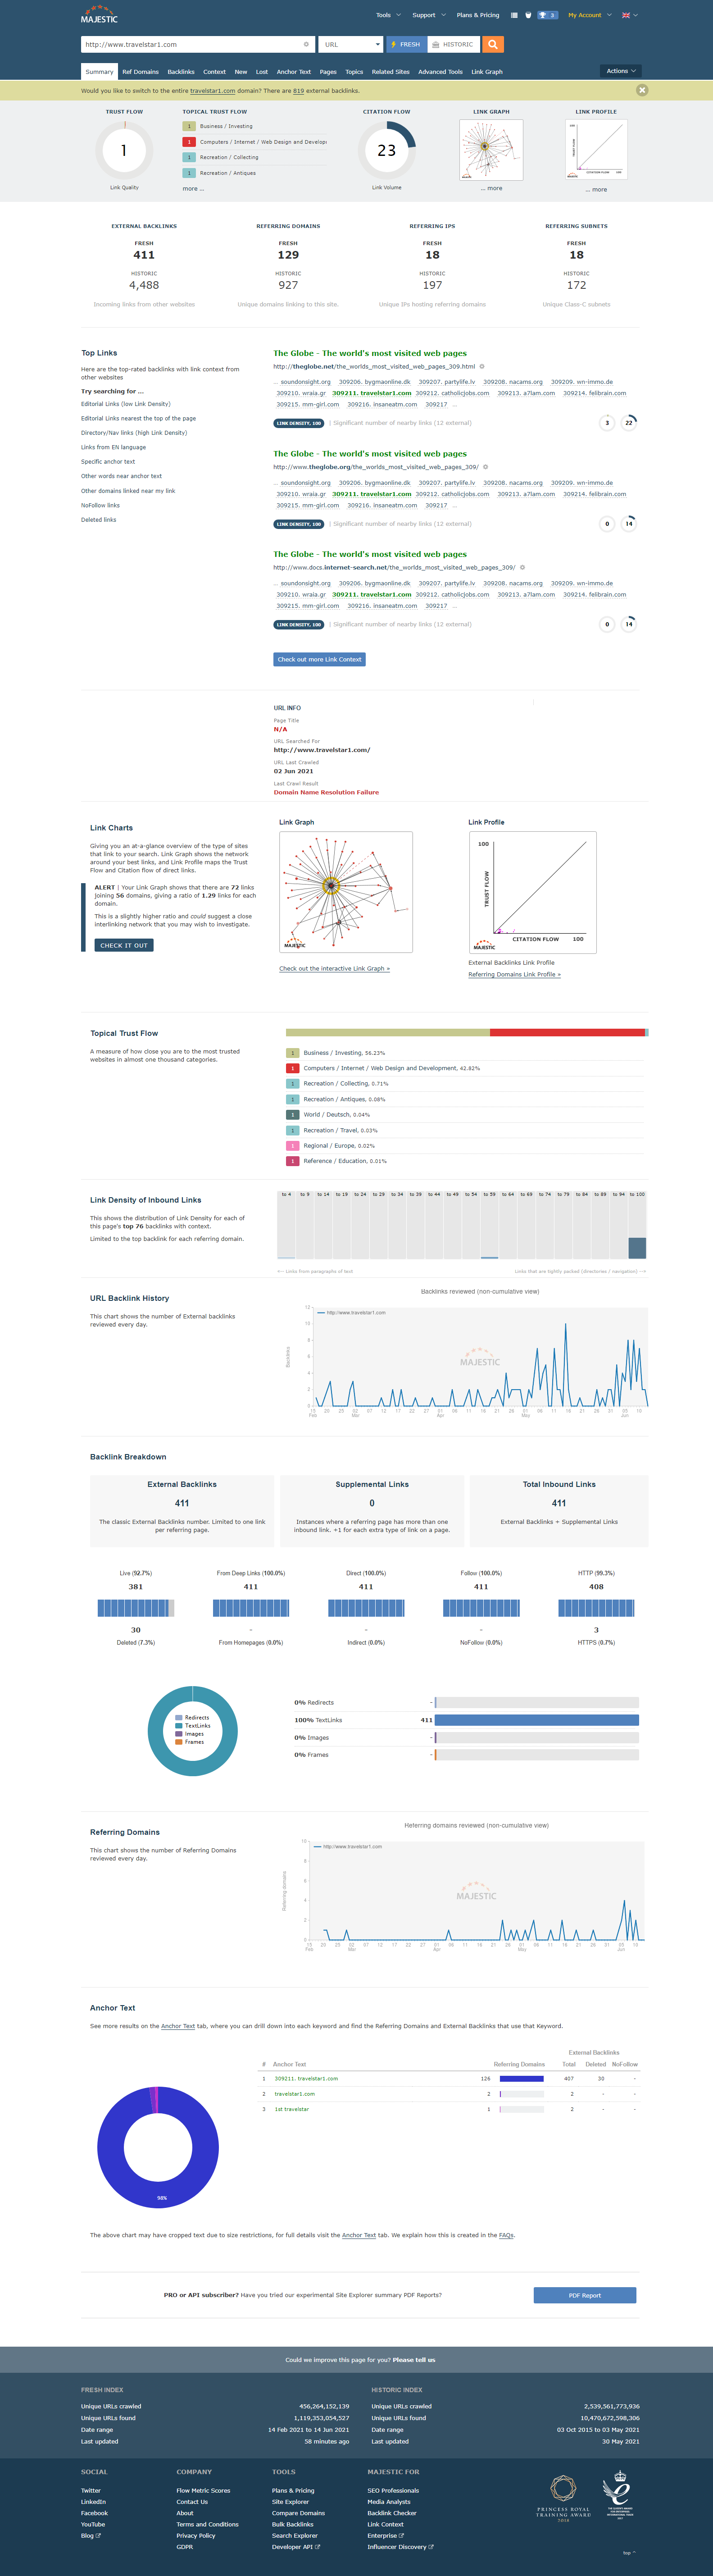Screen dimensions: 713x2576
Task: Click the Trust Flow dial showing 1
Action: click(124, 150)
